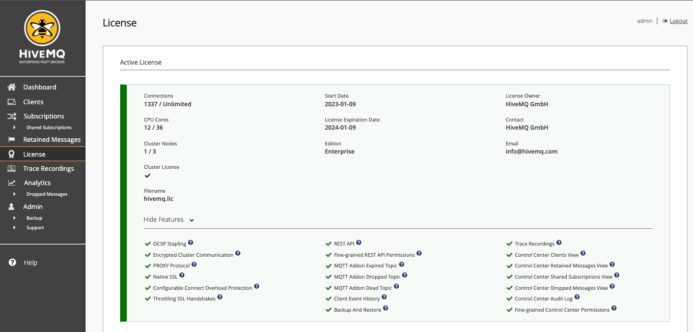Open help icon for Control Center Retained Messages View

(612, 265)
